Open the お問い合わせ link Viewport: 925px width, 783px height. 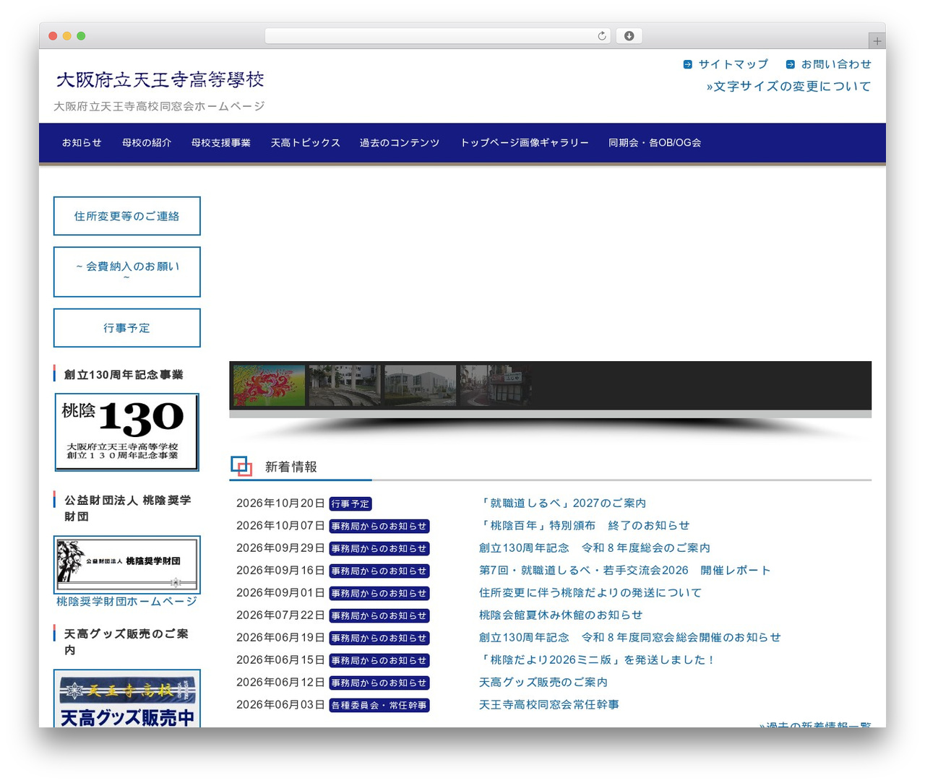coord(836,64)
